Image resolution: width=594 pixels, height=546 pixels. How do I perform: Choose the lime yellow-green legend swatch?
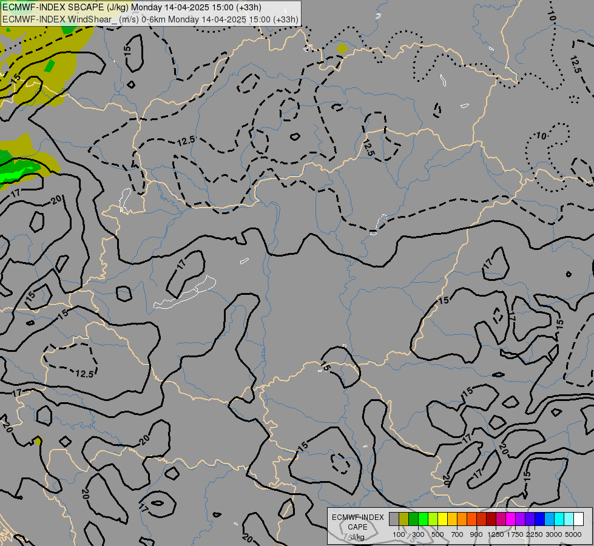[x=433, y=519]
